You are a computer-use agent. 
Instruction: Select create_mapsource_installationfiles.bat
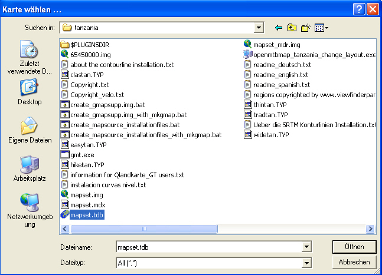125,125
